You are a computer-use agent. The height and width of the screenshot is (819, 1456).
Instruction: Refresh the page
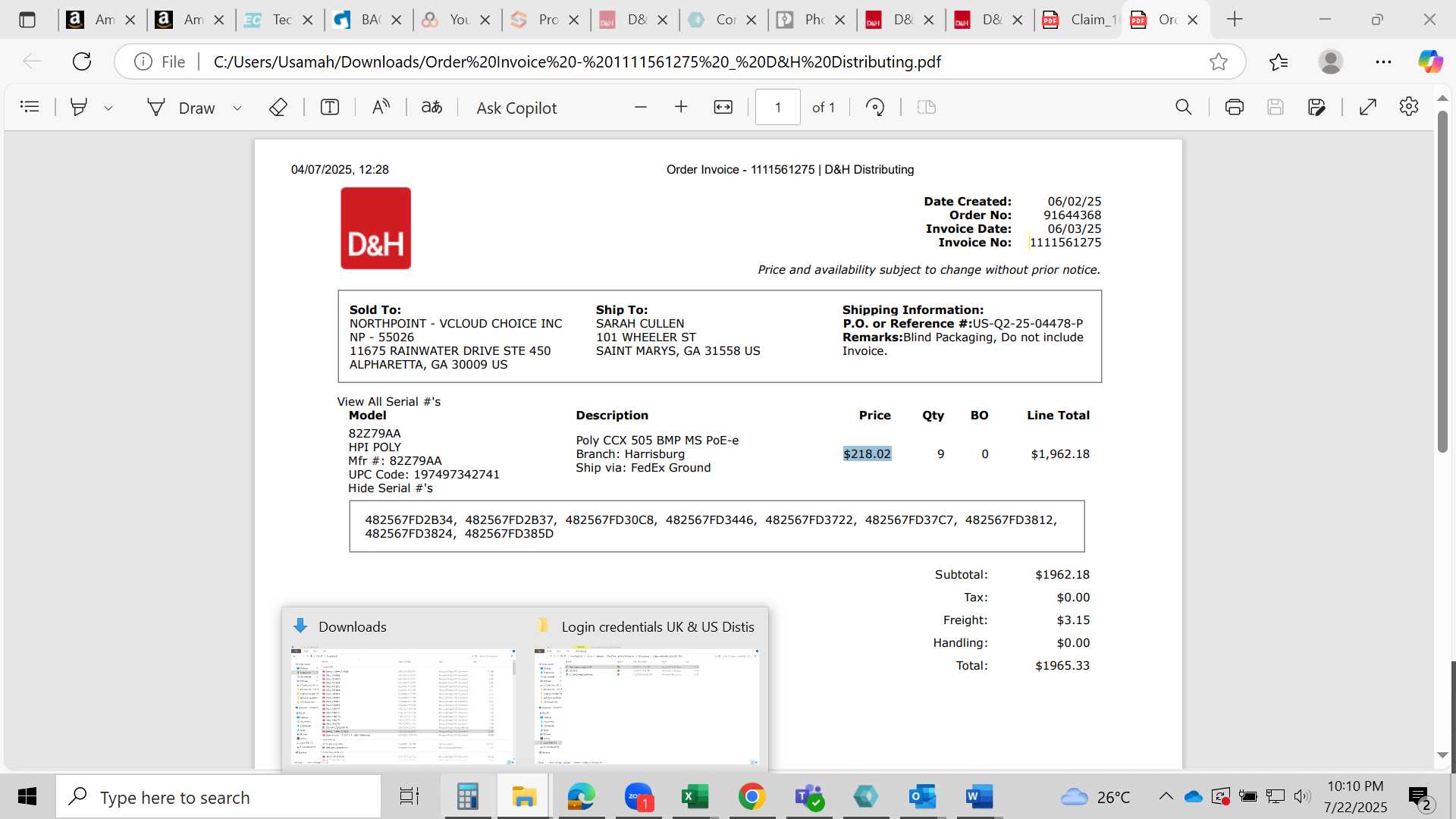pos(82,61)
